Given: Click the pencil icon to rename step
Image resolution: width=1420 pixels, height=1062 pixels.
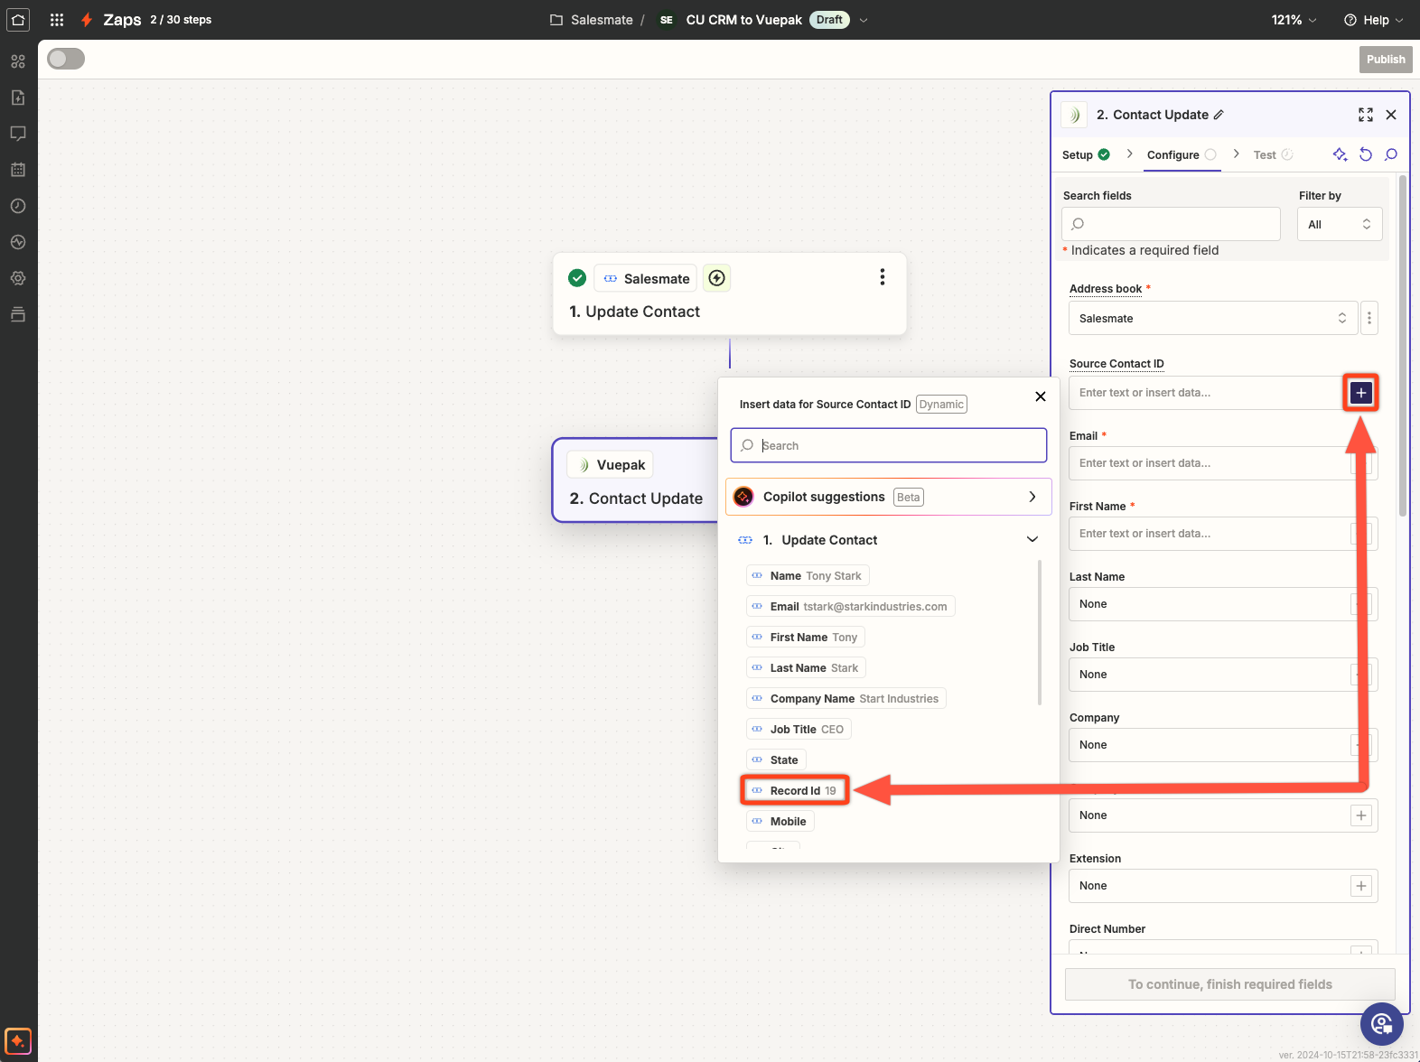Looking at the screenshot, I should [1219, 115].
